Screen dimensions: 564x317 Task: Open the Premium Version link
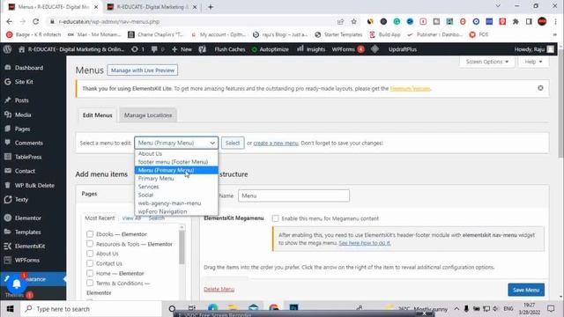pyautogui.click(x=410, y=88)
